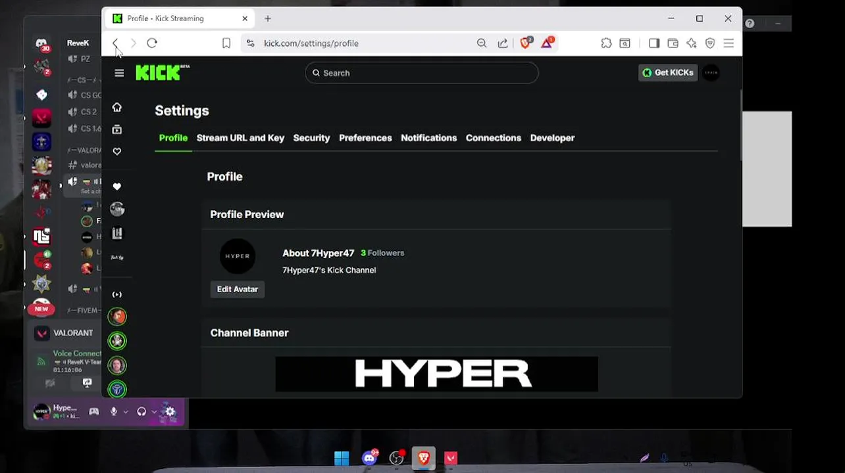Bookmark this page in the address bar
This screenshot has height=473, width=845.
[226, 43]
